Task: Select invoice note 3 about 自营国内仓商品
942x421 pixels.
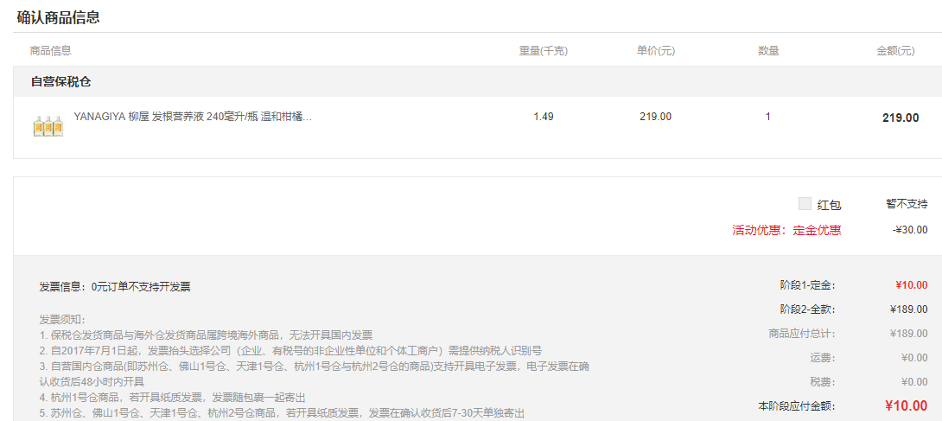Action: click(x=315, y=373)
